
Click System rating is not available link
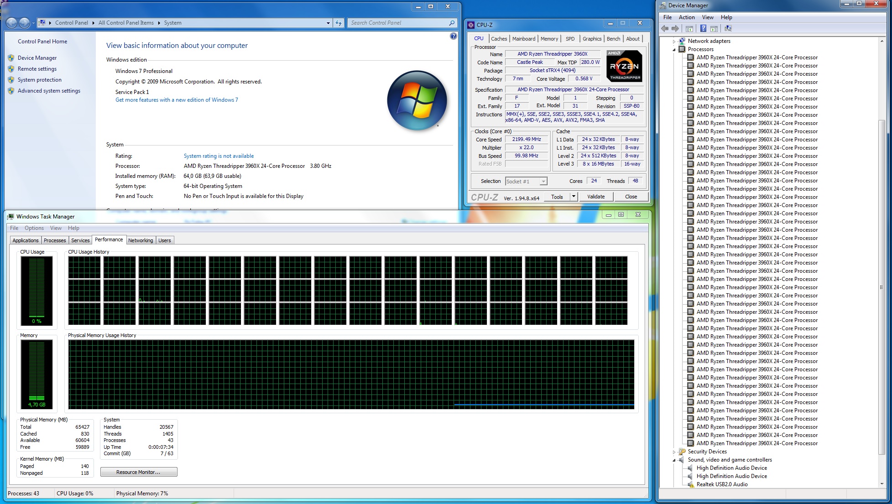(x=219, y=156)
